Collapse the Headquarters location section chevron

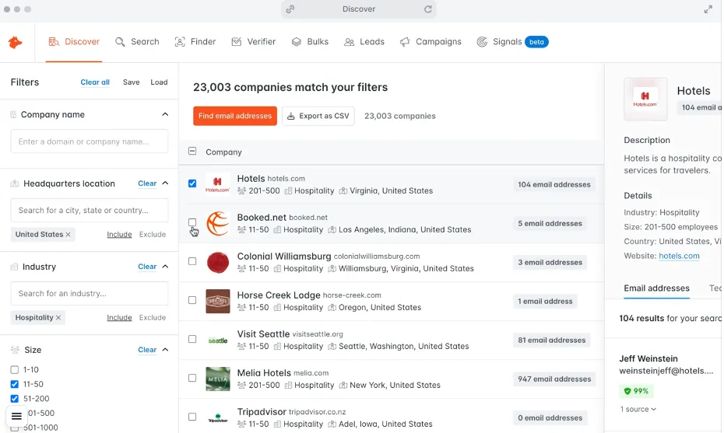click(x=165, y=183)
